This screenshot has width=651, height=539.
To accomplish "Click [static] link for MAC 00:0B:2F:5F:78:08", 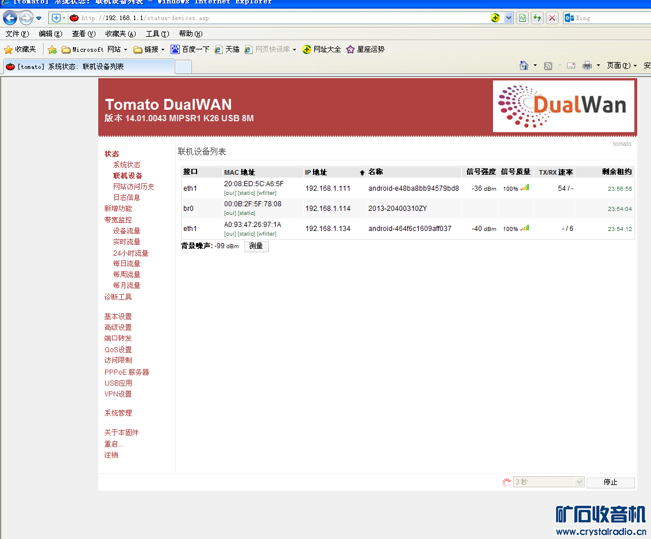I will point(246,213).
